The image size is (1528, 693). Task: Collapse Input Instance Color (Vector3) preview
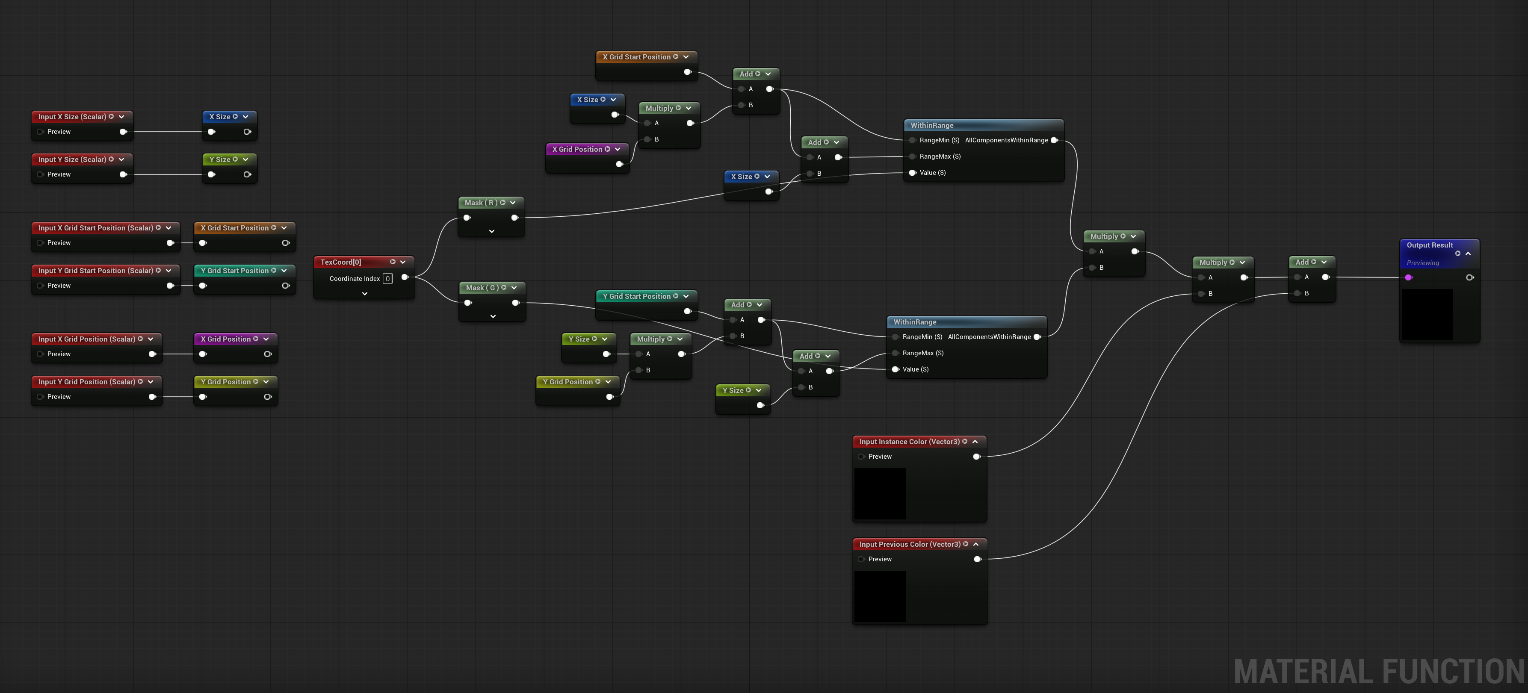[x=975, y=442]
